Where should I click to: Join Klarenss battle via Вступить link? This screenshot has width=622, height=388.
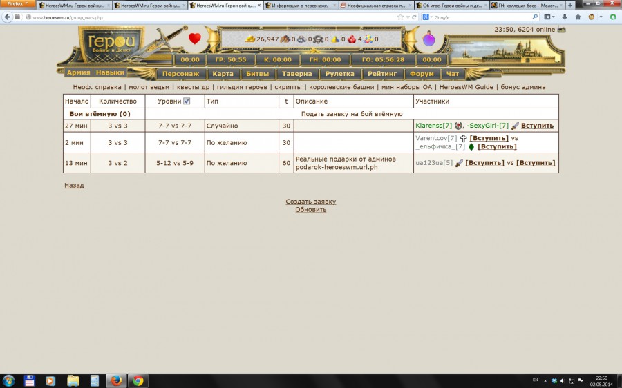(537, 126)
